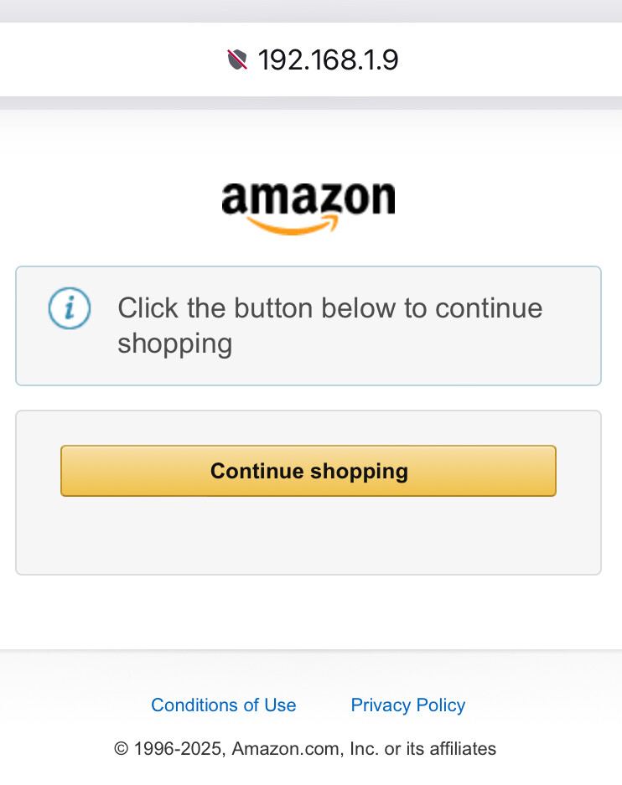The width and height of the screenshot is (622, 785).
Task: Tap the '1996-2025' year range in footer
Action: tap(178, 749)
